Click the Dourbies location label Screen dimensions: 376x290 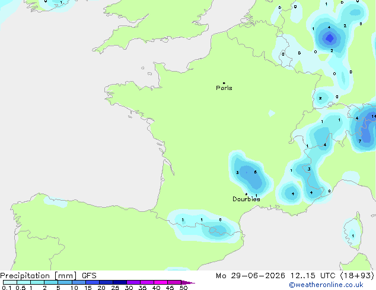click(x=246, y=199)
